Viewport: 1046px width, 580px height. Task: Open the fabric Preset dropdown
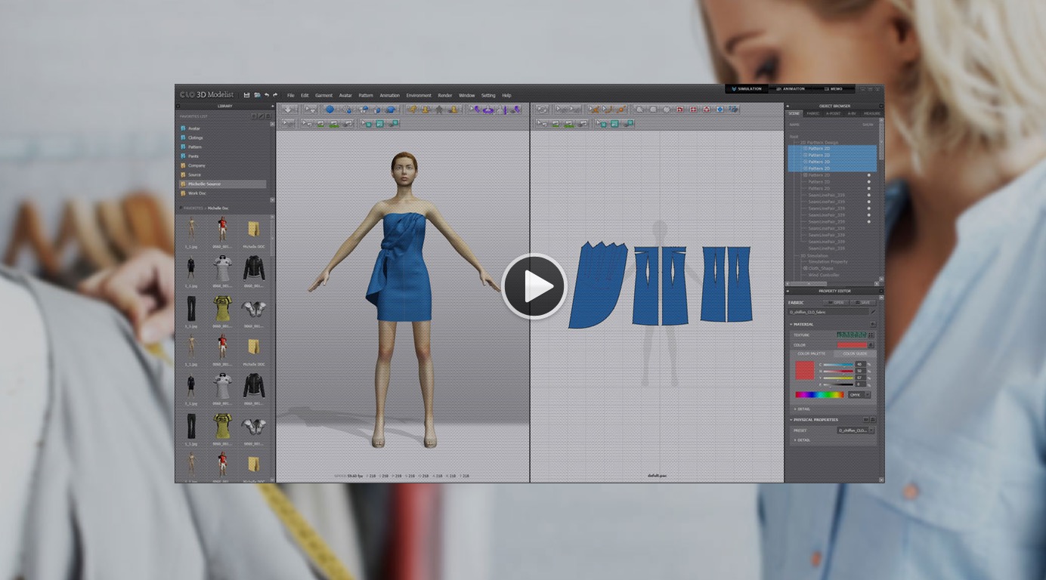(x=856, y=430)
